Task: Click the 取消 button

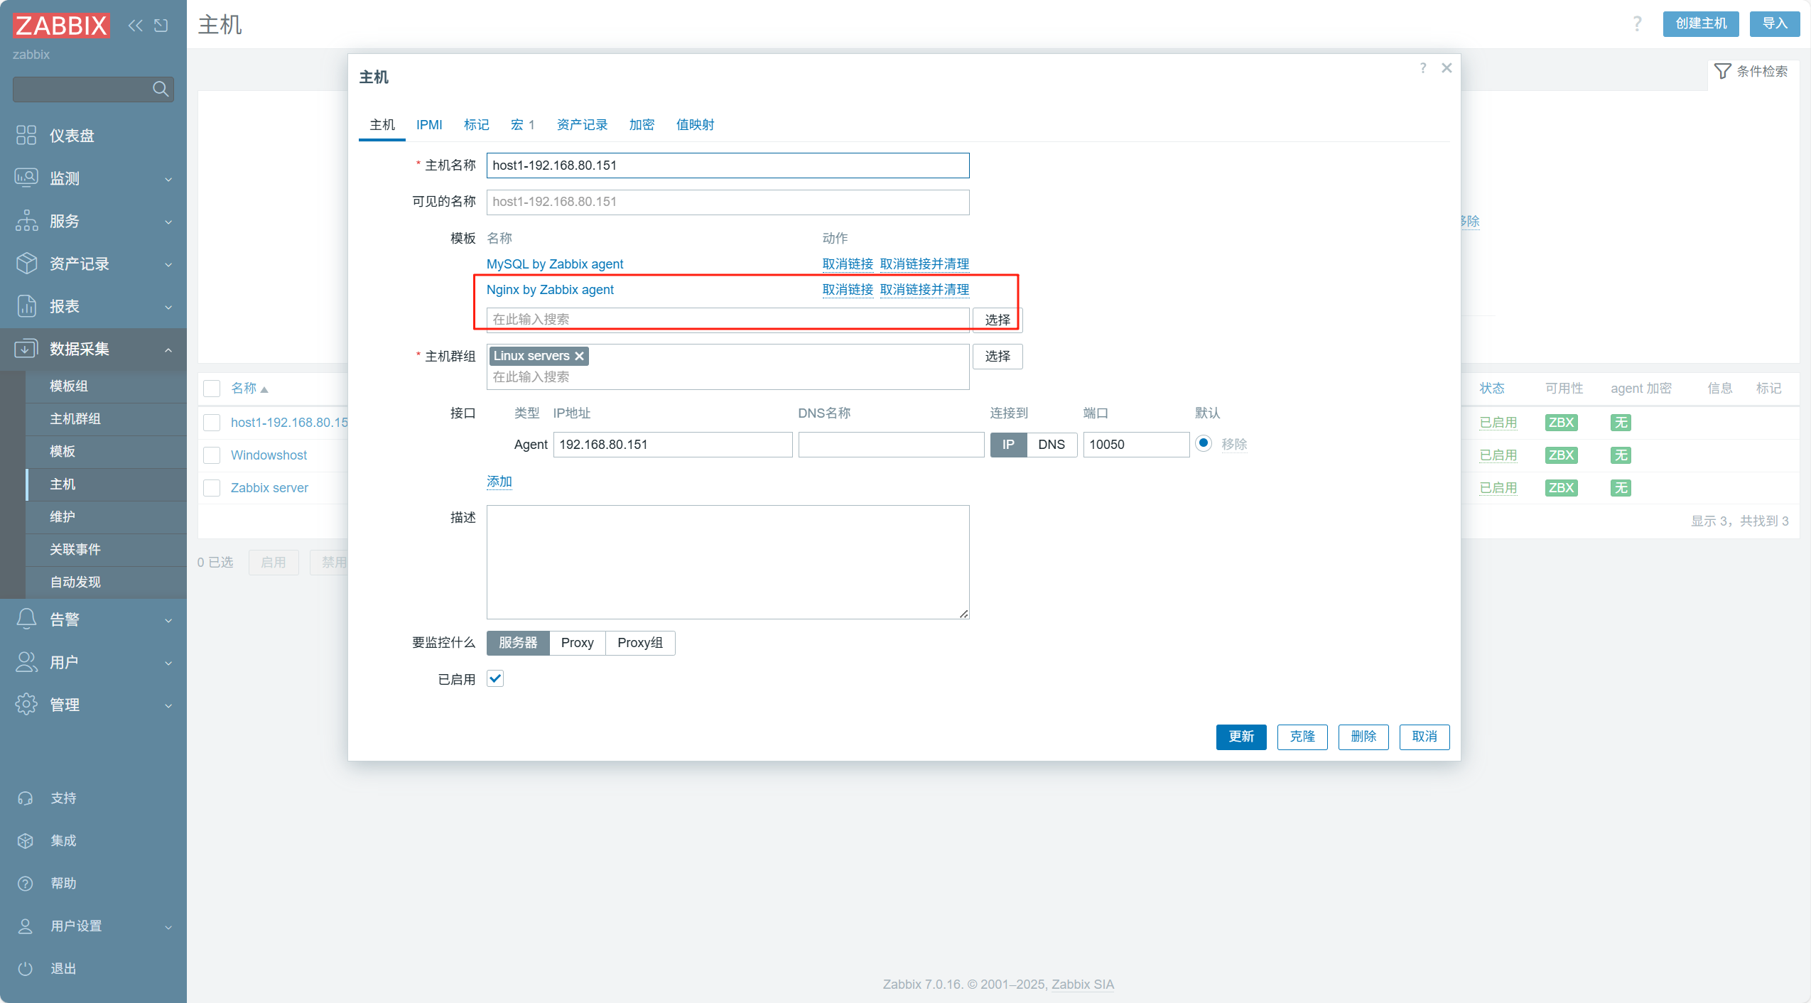Action: click(x=1425, y=737)
